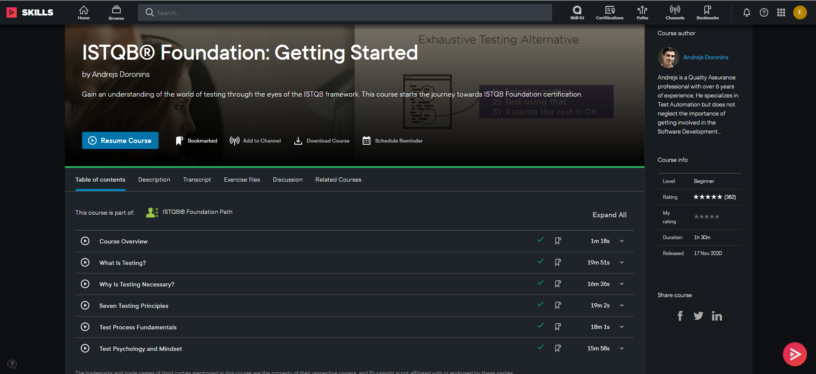Click the author profile photo
816x374 pixels.
point(668,57)
